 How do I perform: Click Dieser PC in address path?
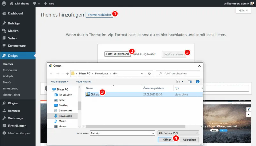[x=84, y=73]
